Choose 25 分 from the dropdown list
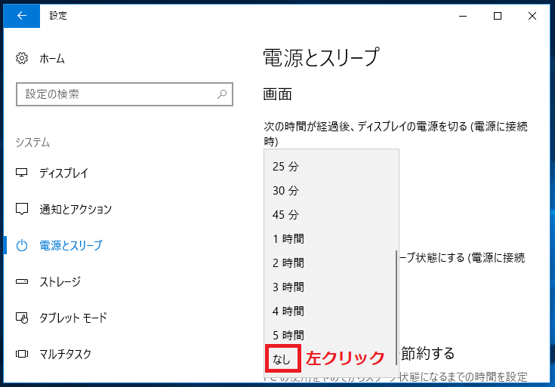This screenshot has width=555, height=387. point(331,166)
